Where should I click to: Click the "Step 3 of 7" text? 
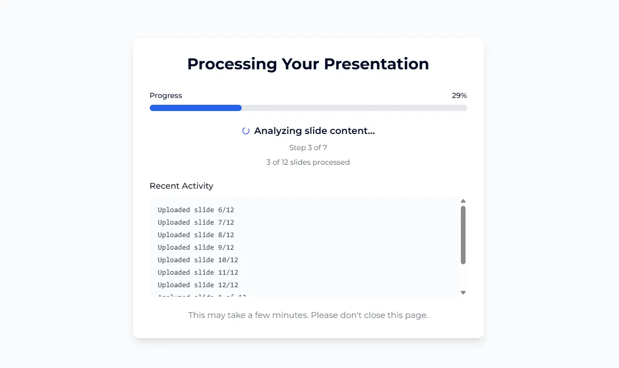(x=308, y=148)
